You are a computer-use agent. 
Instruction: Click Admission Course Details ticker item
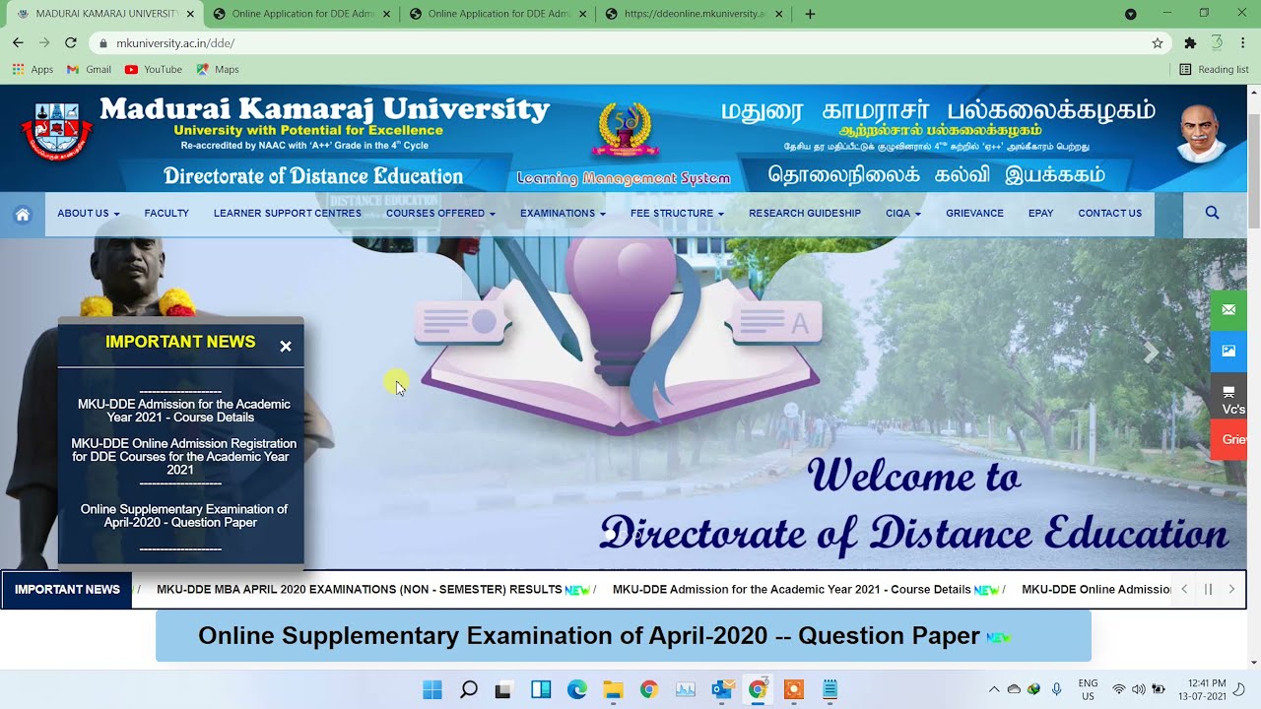pos(791,590)
